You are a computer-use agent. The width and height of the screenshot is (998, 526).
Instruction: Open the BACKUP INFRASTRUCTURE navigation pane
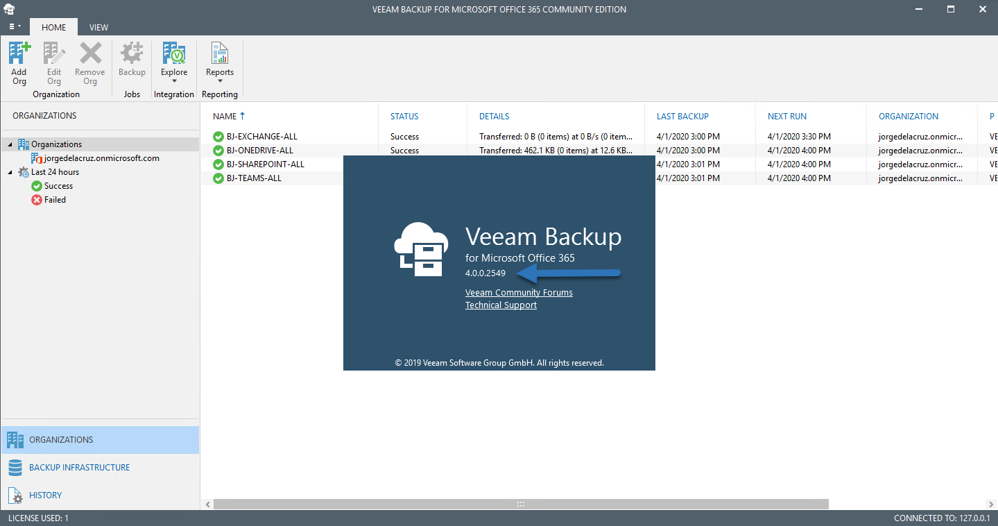(x=100, y=468)
